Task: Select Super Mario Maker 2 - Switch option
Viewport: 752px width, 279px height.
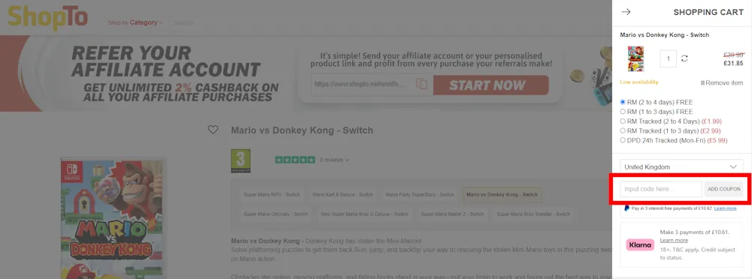Action: click(x=452, y=214)
